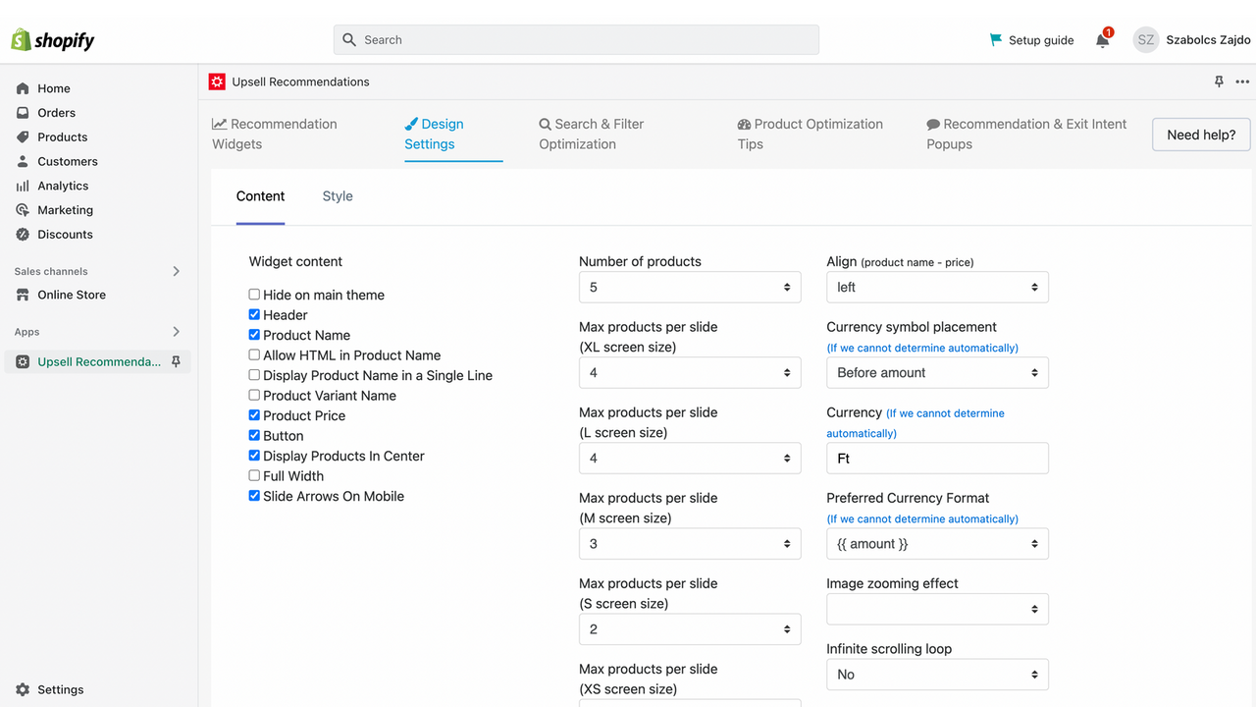Screen dimensions: 1256x707
Task: Click the Currency text input field
Action: (937, 459)
